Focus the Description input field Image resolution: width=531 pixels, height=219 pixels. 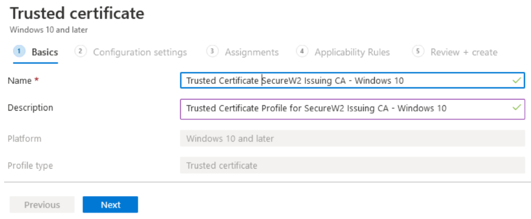pos(352,109)
